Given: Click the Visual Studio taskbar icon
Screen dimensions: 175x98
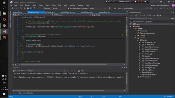Looking at the screenshot, I should tap(4, 32).
